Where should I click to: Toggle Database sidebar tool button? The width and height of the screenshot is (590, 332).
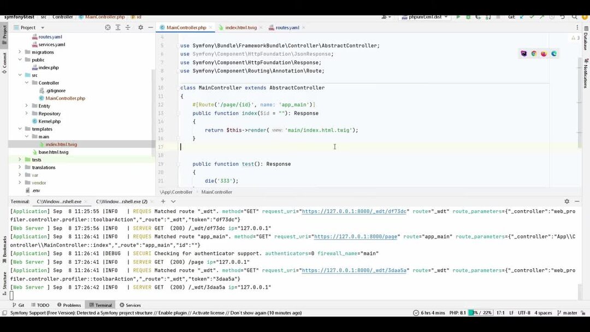click(586, 38)
